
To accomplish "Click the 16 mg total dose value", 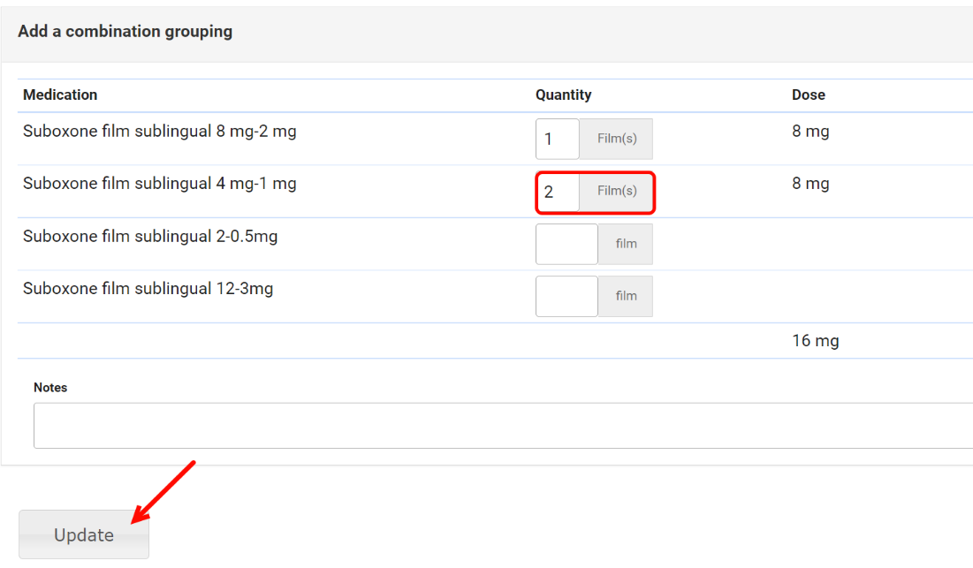I will click(x=815, y=340).
